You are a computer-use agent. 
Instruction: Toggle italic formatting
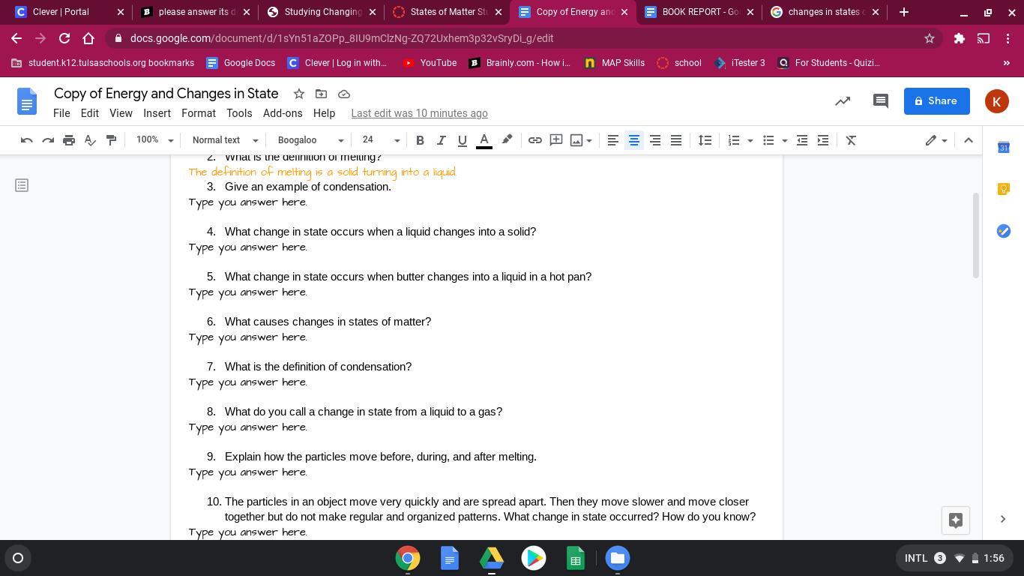(x=441, y=140)
